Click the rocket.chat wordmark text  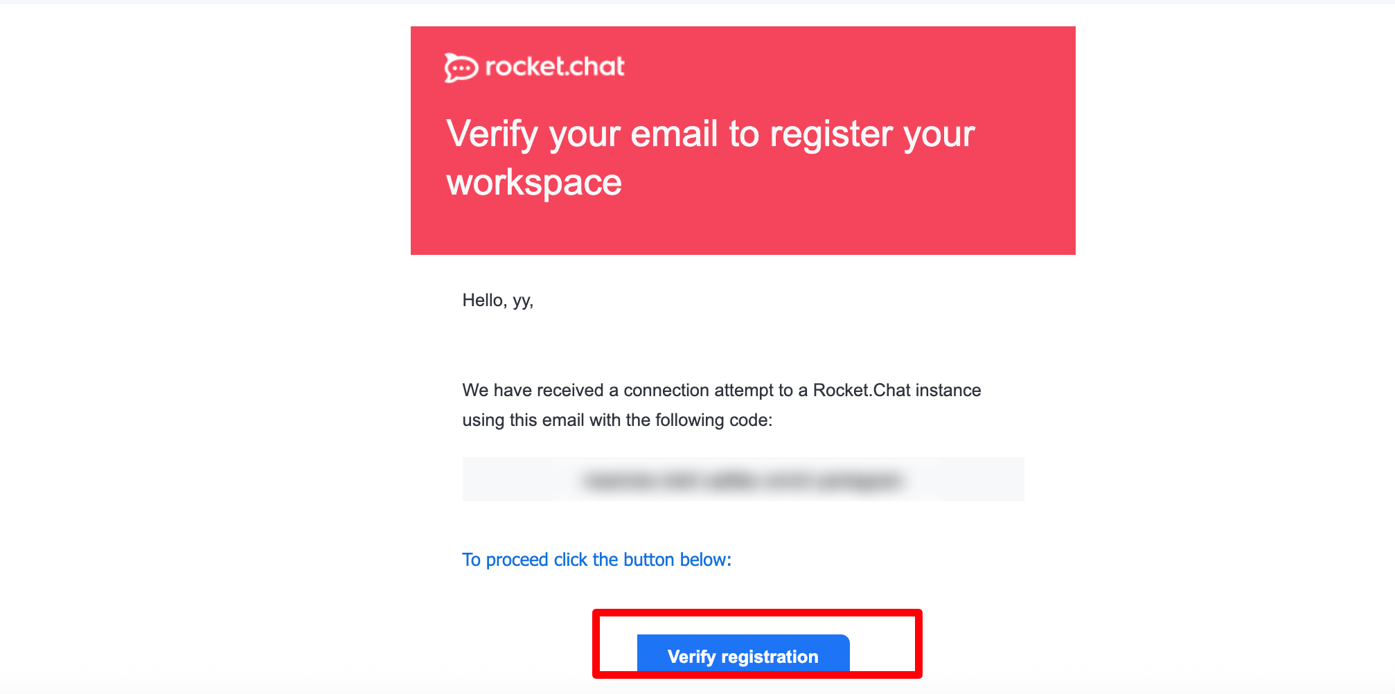(x=555, y=66)
